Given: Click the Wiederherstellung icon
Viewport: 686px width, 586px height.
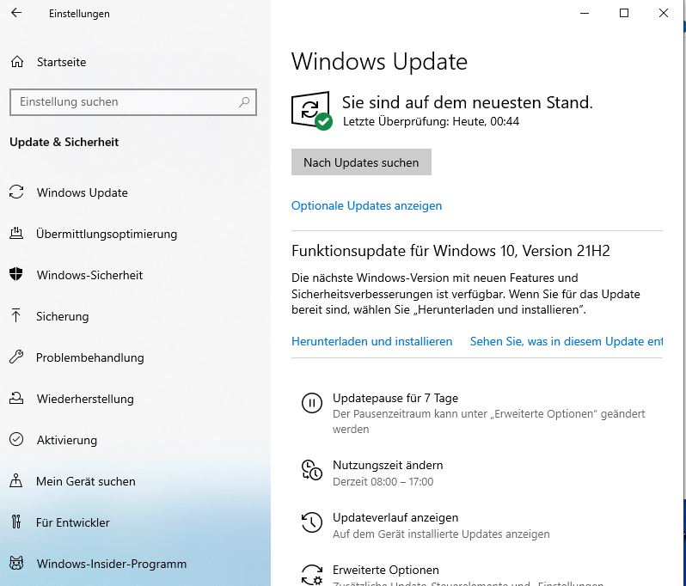Looking at the screenshot, I should [16, 398].
